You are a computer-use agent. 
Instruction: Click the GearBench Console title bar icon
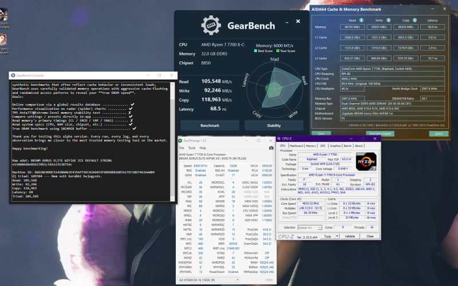(x=13, y=76)
